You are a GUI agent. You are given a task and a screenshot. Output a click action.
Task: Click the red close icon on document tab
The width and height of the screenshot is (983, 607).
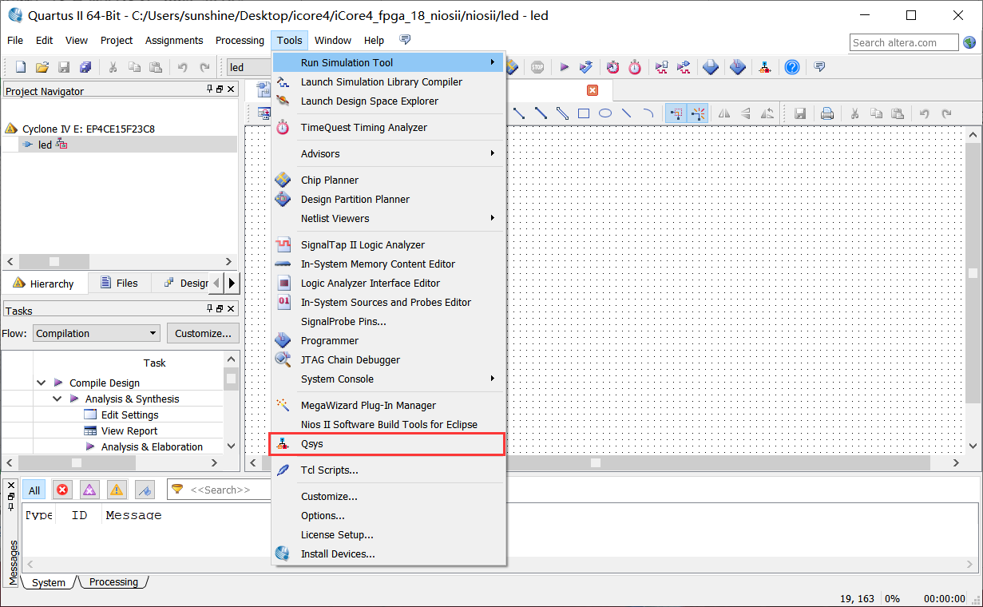pos(592,90)
